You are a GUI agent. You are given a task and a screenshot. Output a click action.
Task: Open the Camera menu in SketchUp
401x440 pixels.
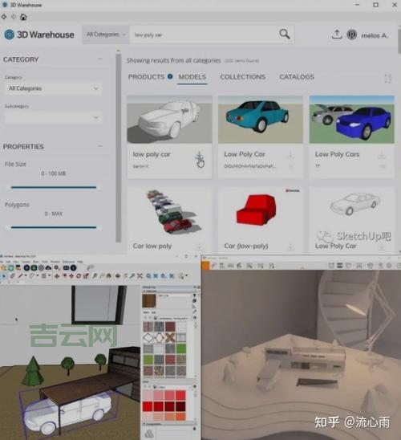tap(26, 262)
